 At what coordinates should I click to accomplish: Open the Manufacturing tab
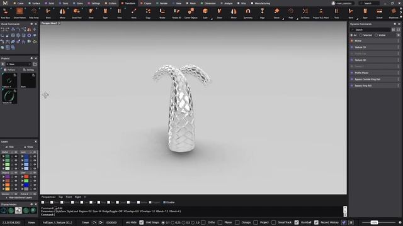(260, 3)
